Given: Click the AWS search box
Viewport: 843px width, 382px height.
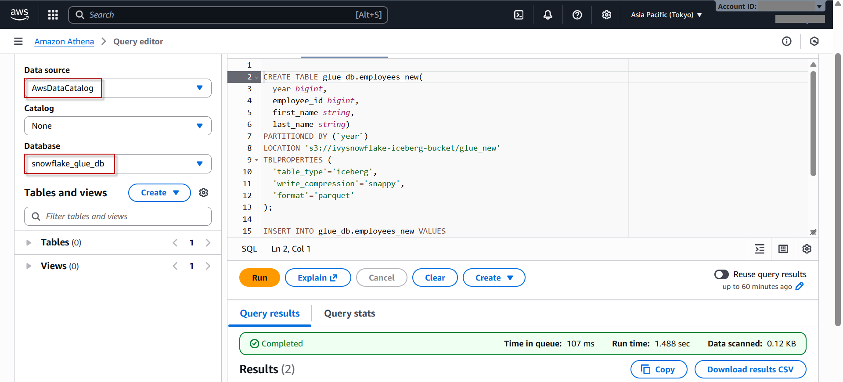Looking at the screenshot, I should [x=228, y=15].
